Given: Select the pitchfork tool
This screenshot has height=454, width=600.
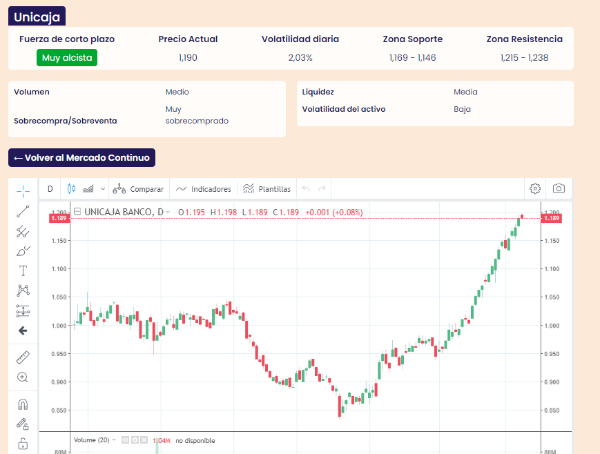Looking at the screenshot, I should tap(23, 231).
